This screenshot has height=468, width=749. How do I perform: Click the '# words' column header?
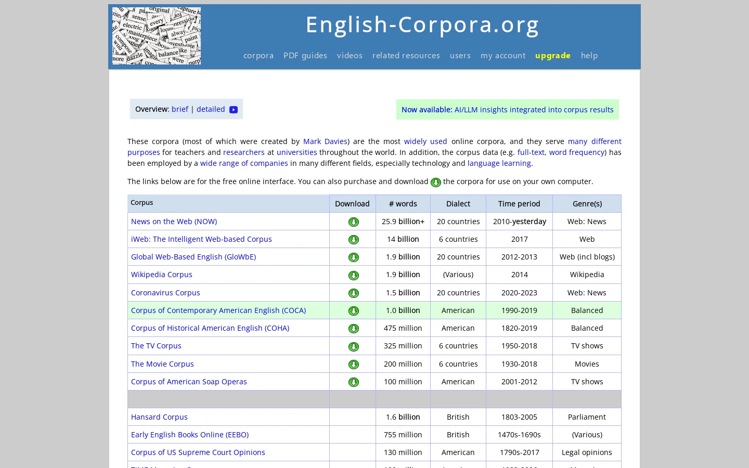(403, 204)
